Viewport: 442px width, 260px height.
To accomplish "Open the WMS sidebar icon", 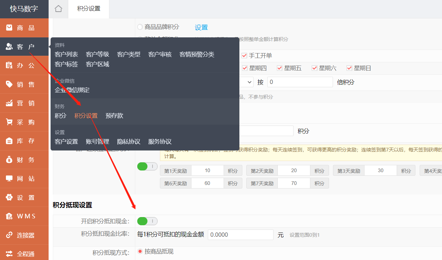I will coord(9,216).
